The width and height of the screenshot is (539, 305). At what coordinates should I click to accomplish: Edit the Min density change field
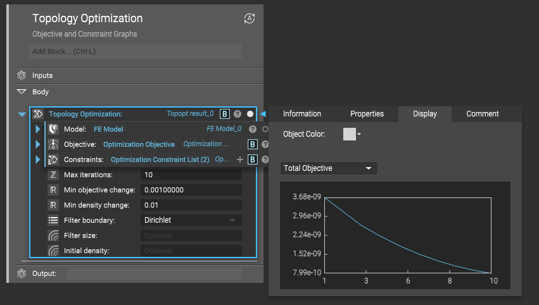pyautogui.click(x=191, y=205)
